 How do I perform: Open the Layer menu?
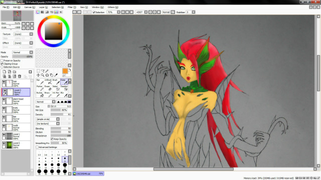click(x=43, y=7)
